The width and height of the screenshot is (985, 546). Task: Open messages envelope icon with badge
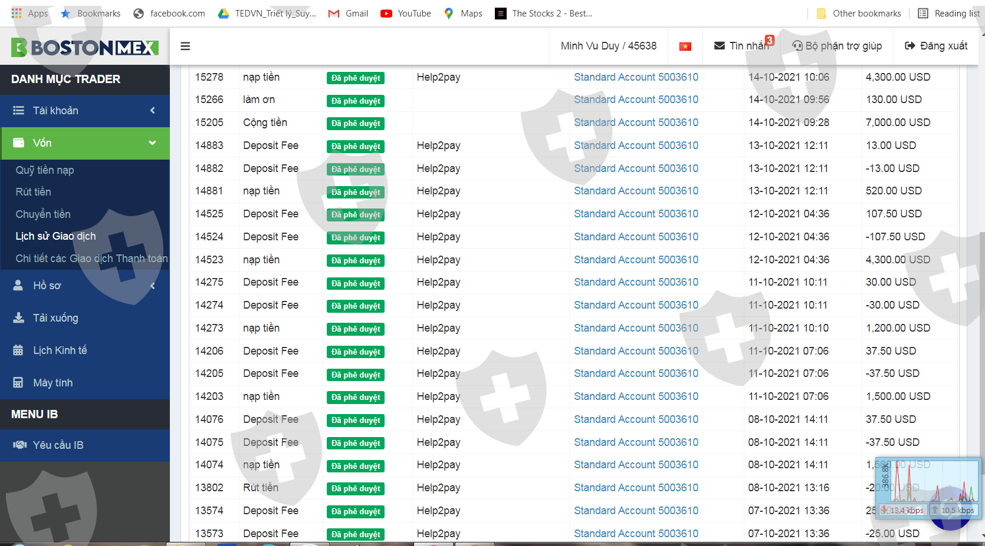pyautogui.click(x=720, y=46)
